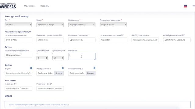The width and height of the screenshot is (195, 109).
Task: Click Browse button for Изображение 2
Action: click(x=90, y=73)
